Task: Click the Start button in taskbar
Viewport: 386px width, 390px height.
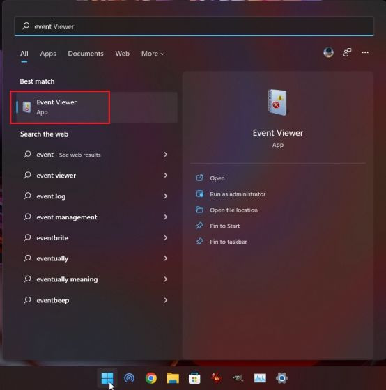Action: pos(107,378)
